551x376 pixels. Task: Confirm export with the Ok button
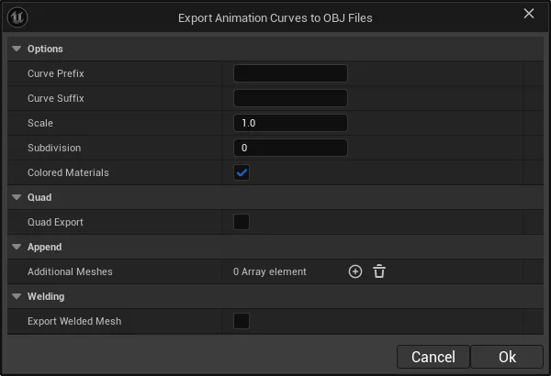point(507,357)
